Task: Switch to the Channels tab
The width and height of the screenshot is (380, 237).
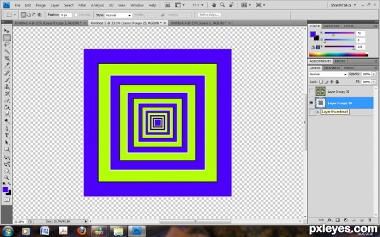Action: 331,68
